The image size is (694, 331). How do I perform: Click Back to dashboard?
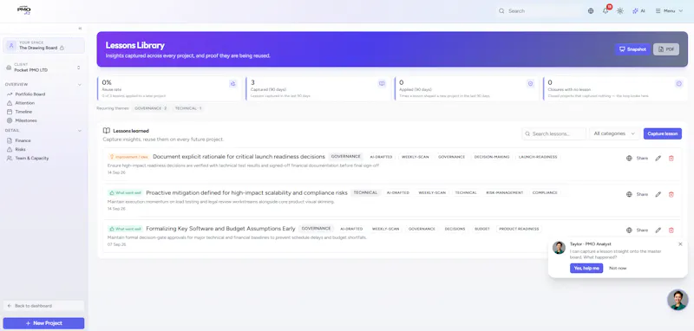[x=43, y=306]
